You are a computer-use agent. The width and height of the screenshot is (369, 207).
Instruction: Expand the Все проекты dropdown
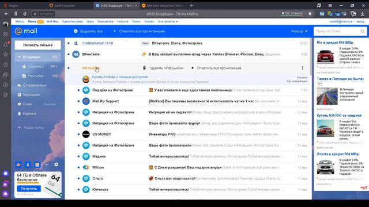pos(168,21)
